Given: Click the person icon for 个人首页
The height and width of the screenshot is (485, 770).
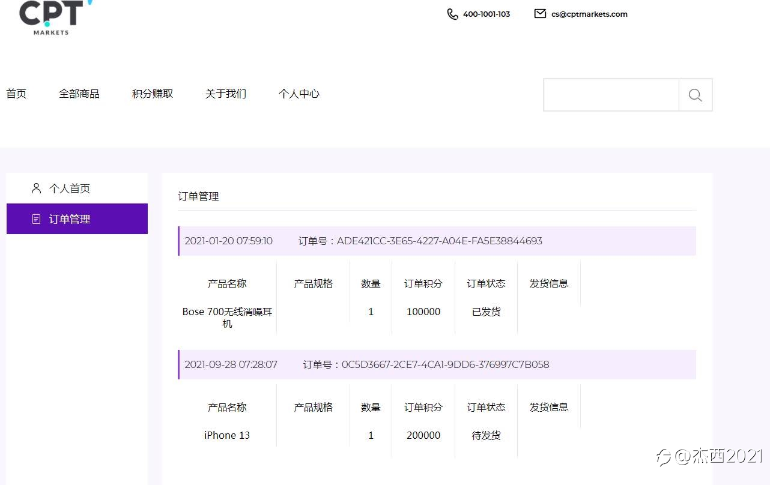Looking at the screenshot, I should [x=37, y=188].
